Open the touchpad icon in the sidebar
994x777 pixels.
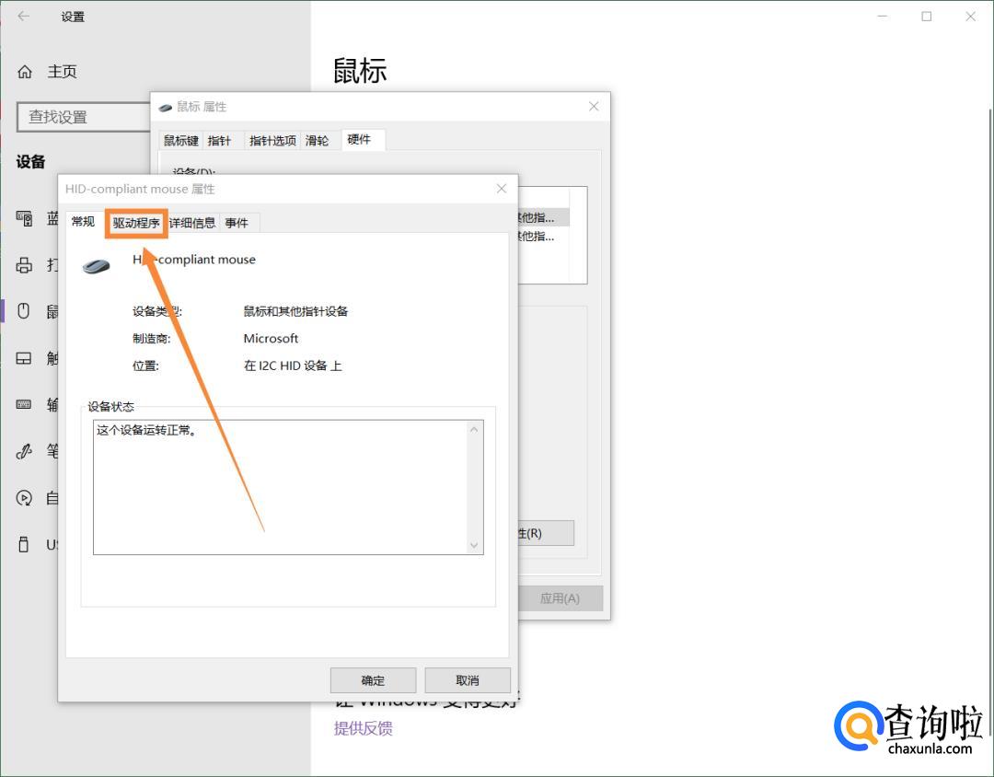(x=25, y=358)
